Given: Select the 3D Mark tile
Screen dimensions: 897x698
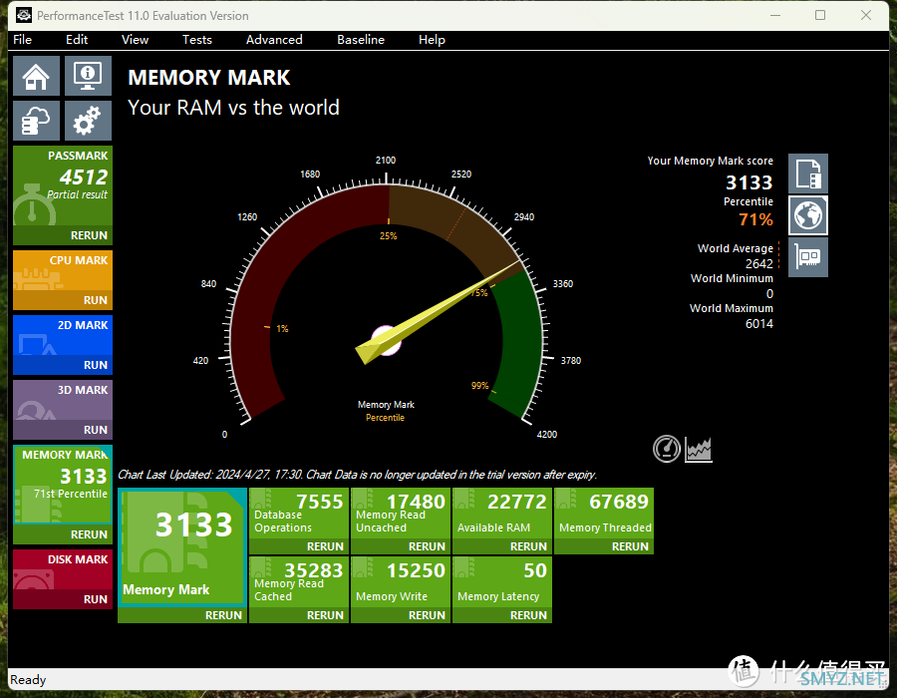Looking at the screenshot, I should pyautogui.click(x=63, y=400).
